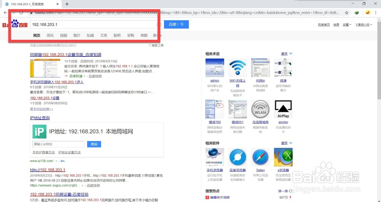Switch to the 知道 tab
This screenshot has height=202, width=381.
[90, 35]
